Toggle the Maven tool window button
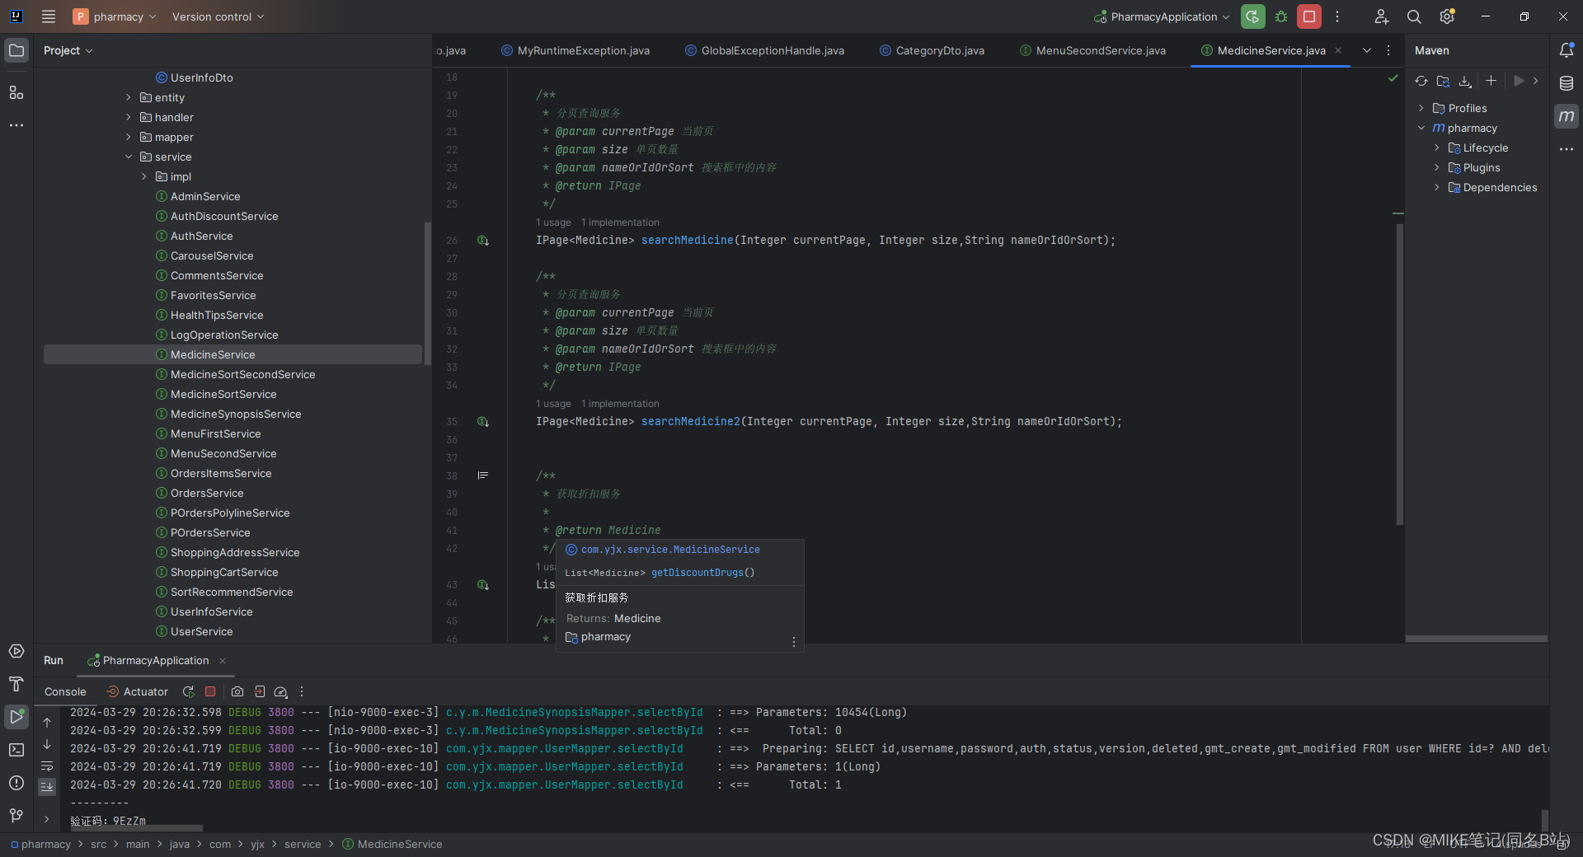Viewport: 1583px width, 857px height. click(1567, 116)
